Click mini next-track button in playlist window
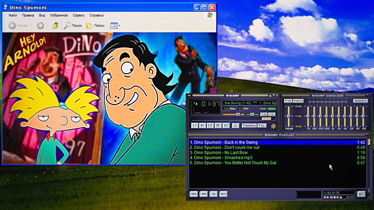 coord(338,197)
